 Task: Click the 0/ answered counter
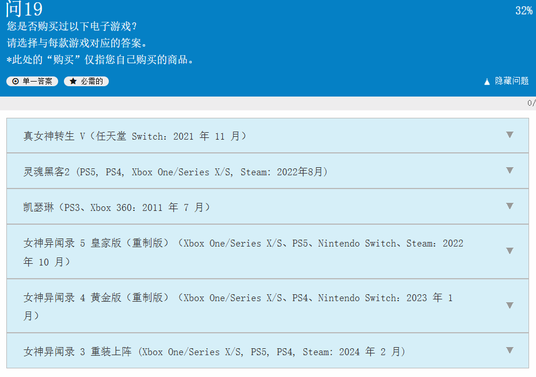click(x=531, y=102)
